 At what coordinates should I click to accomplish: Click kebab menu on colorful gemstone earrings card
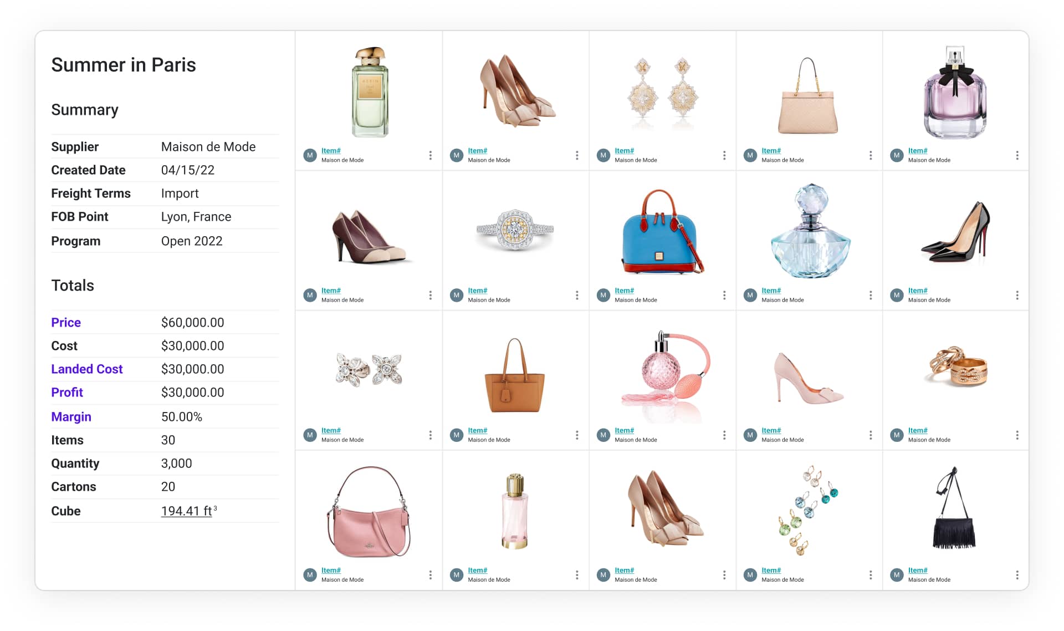(x=871, y=575)
